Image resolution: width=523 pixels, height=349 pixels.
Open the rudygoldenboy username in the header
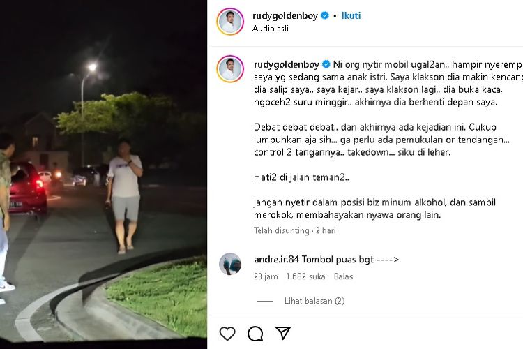click(x=285, y=15)
